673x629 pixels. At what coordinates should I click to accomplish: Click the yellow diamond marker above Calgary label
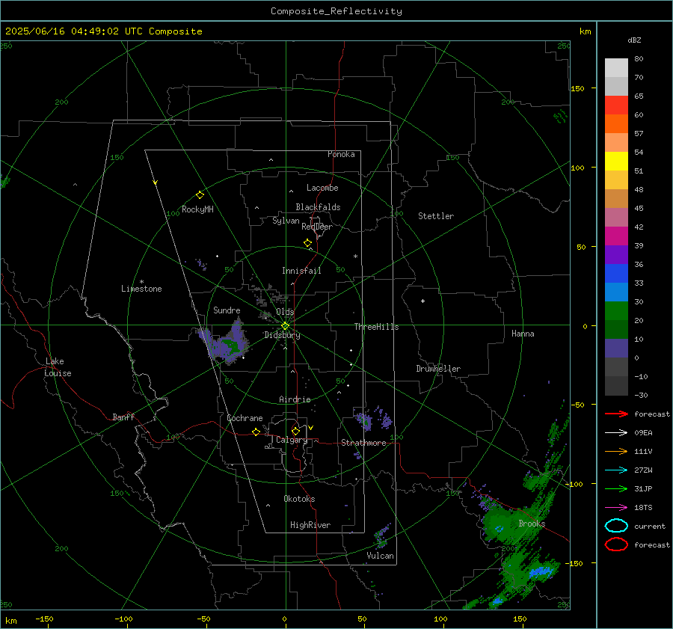295,431
